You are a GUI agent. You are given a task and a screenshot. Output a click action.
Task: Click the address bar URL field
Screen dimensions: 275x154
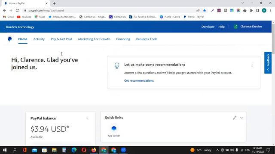tap(110, 10)
